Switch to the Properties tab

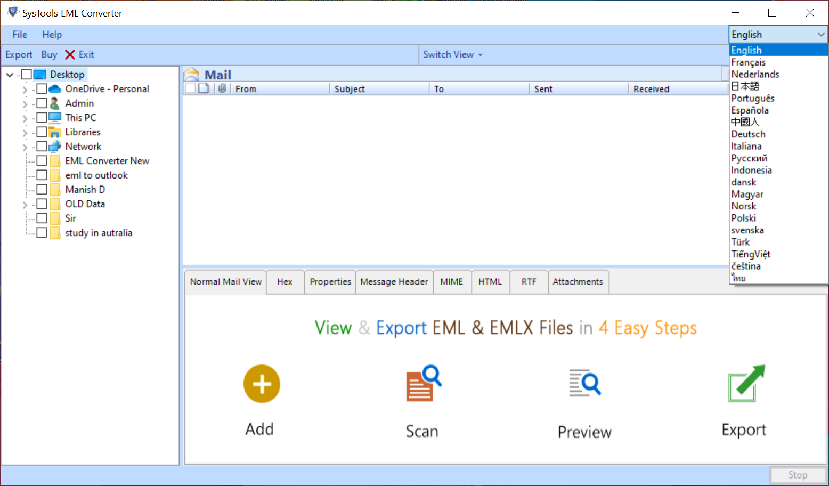tap(330, 282)
